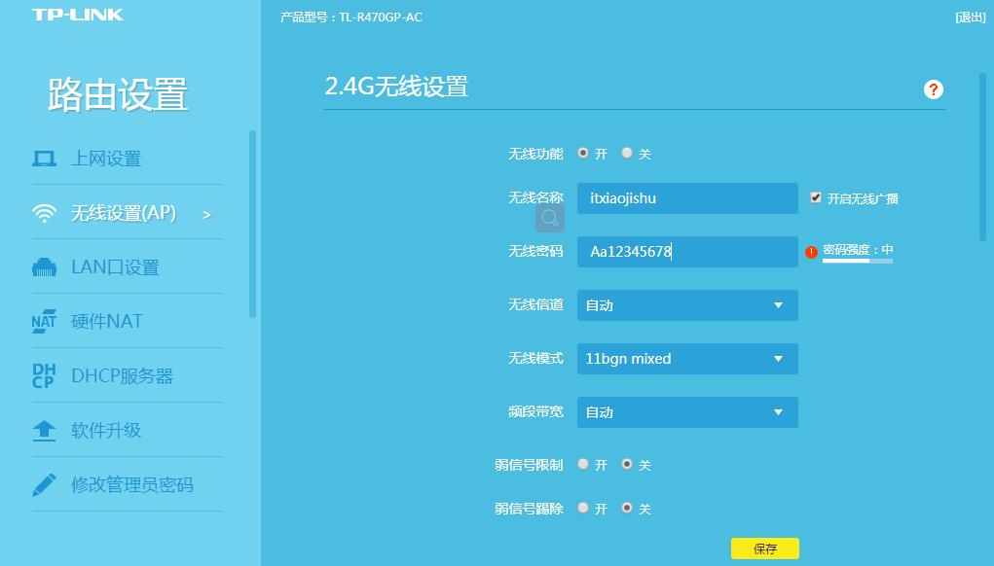Viewport: 994px width, 566px height.
Task: Enable 无线功能 by selecting 开
Action: pos(584,154)
